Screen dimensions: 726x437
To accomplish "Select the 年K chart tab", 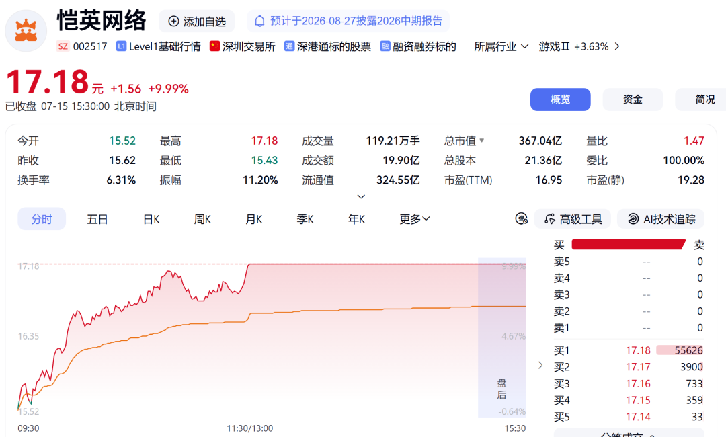I will [356, 219].
